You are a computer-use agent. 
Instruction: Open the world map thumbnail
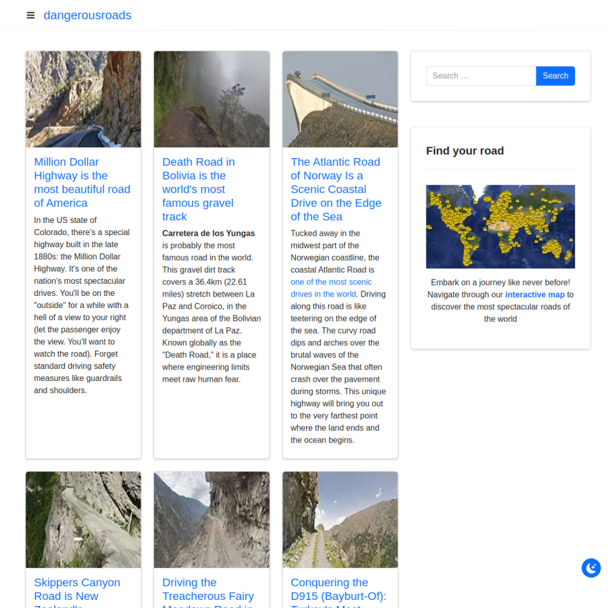pos(500,226)
